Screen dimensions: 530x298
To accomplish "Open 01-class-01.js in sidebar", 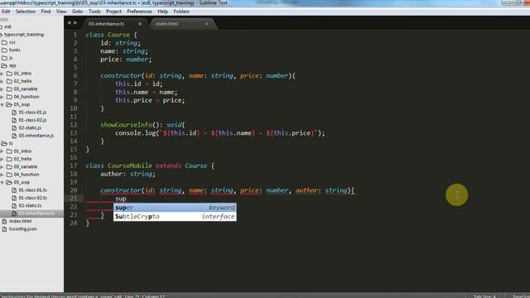I will (x=32, y=113).
